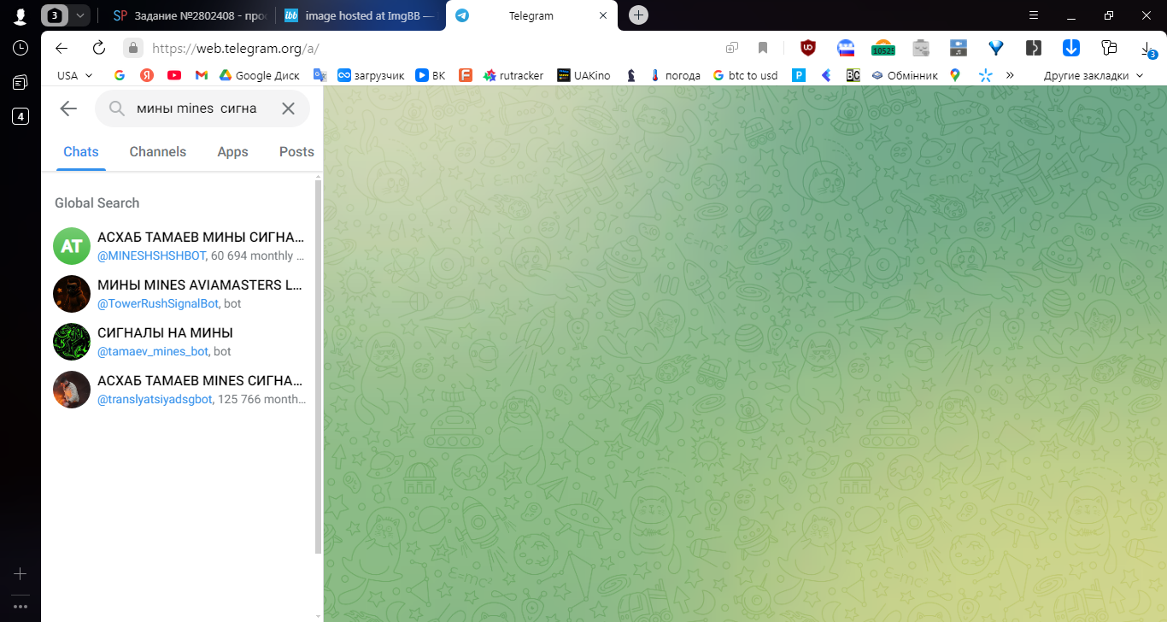Open the Yandex bookmark

tap(147, 75)
